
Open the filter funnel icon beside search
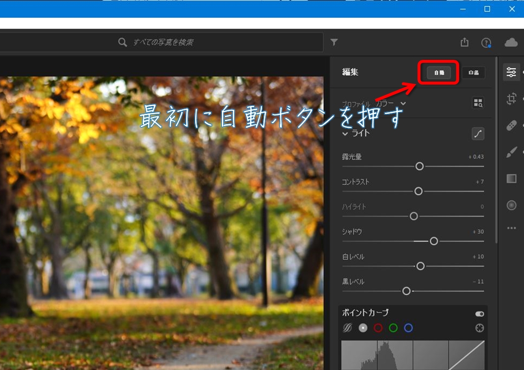point(334,43)
